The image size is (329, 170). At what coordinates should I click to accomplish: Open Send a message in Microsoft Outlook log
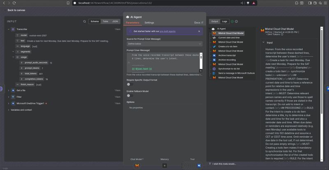pos(236,73)
